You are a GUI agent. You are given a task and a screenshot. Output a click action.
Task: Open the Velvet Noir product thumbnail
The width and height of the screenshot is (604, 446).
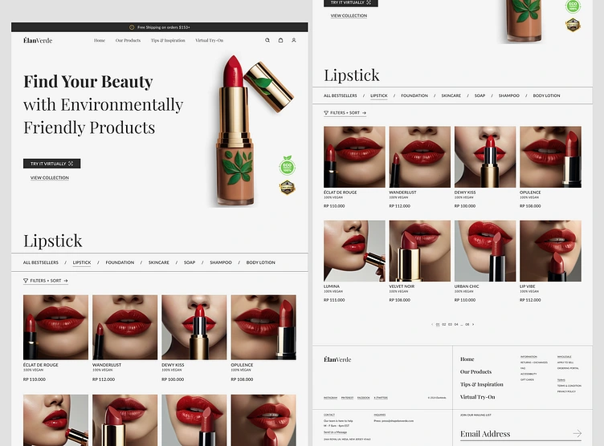(419, 251)
